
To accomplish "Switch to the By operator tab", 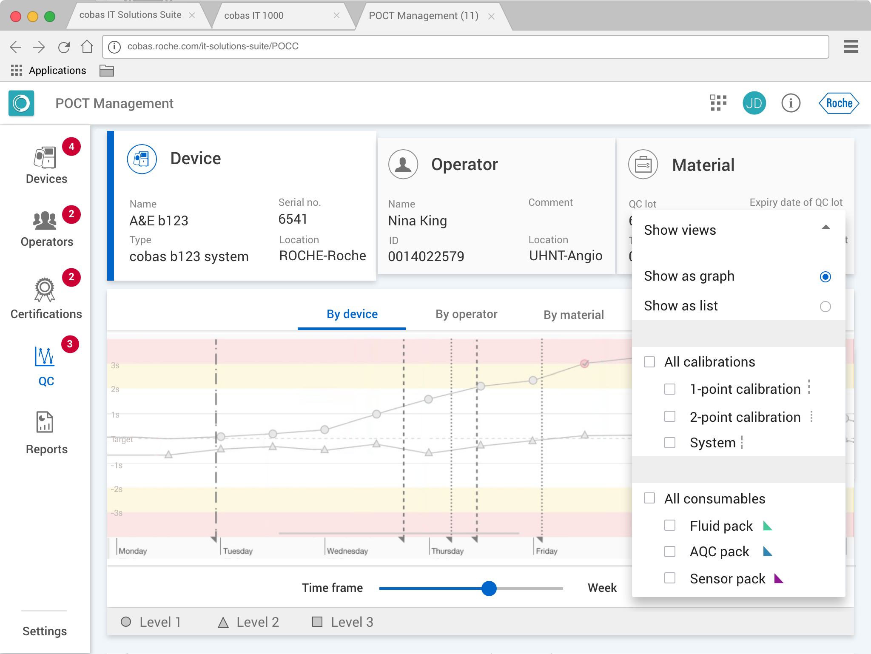I will pyautogui.click(x=466, y=314).
